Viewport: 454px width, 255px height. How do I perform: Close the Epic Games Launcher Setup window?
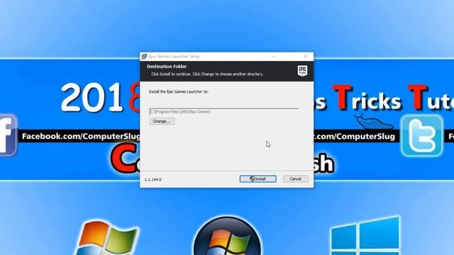coord(306,57)
